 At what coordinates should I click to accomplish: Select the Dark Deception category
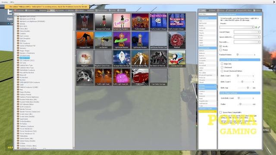[x=25, y=38]
